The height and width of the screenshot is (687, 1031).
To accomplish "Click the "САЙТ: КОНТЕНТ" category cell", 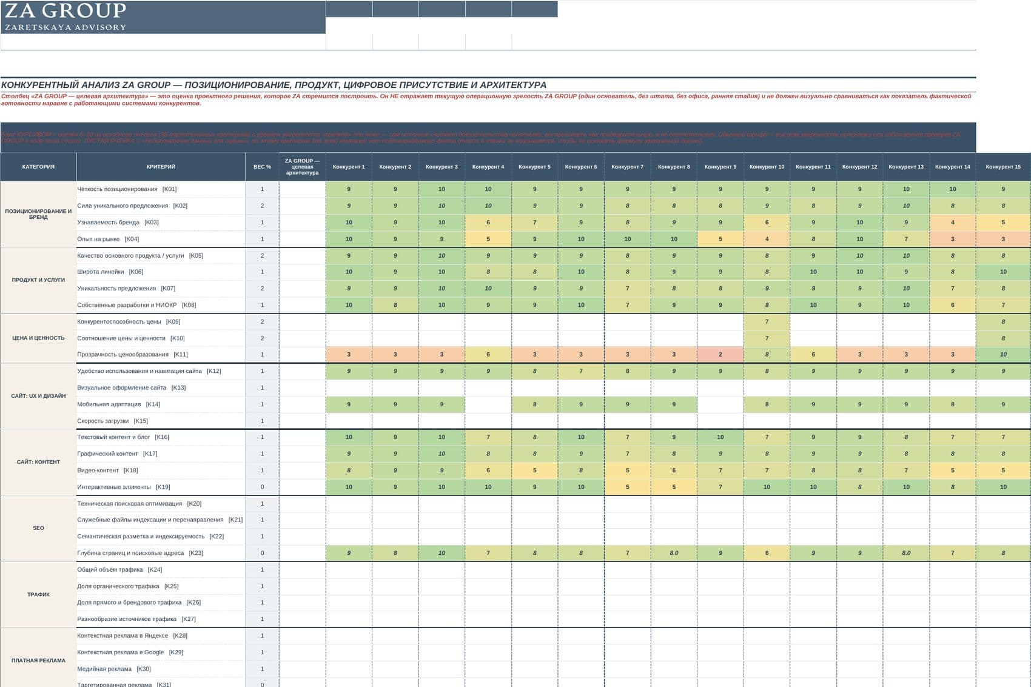I will [x=38, y=462].
